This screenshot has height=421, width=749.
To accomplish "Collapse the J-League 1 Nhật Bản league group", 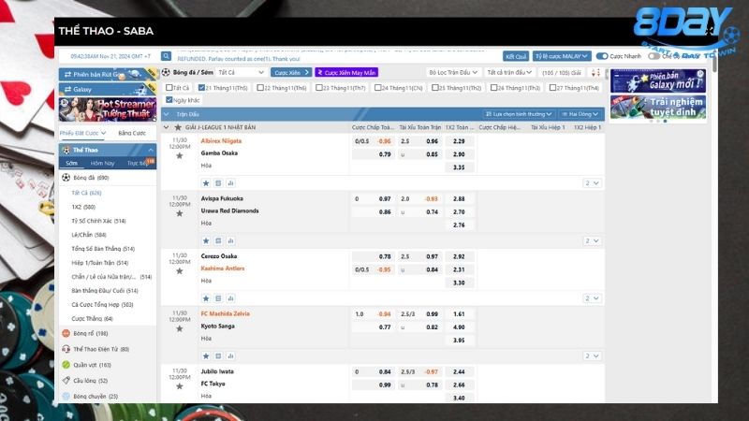I will click(x=166, y=127).
